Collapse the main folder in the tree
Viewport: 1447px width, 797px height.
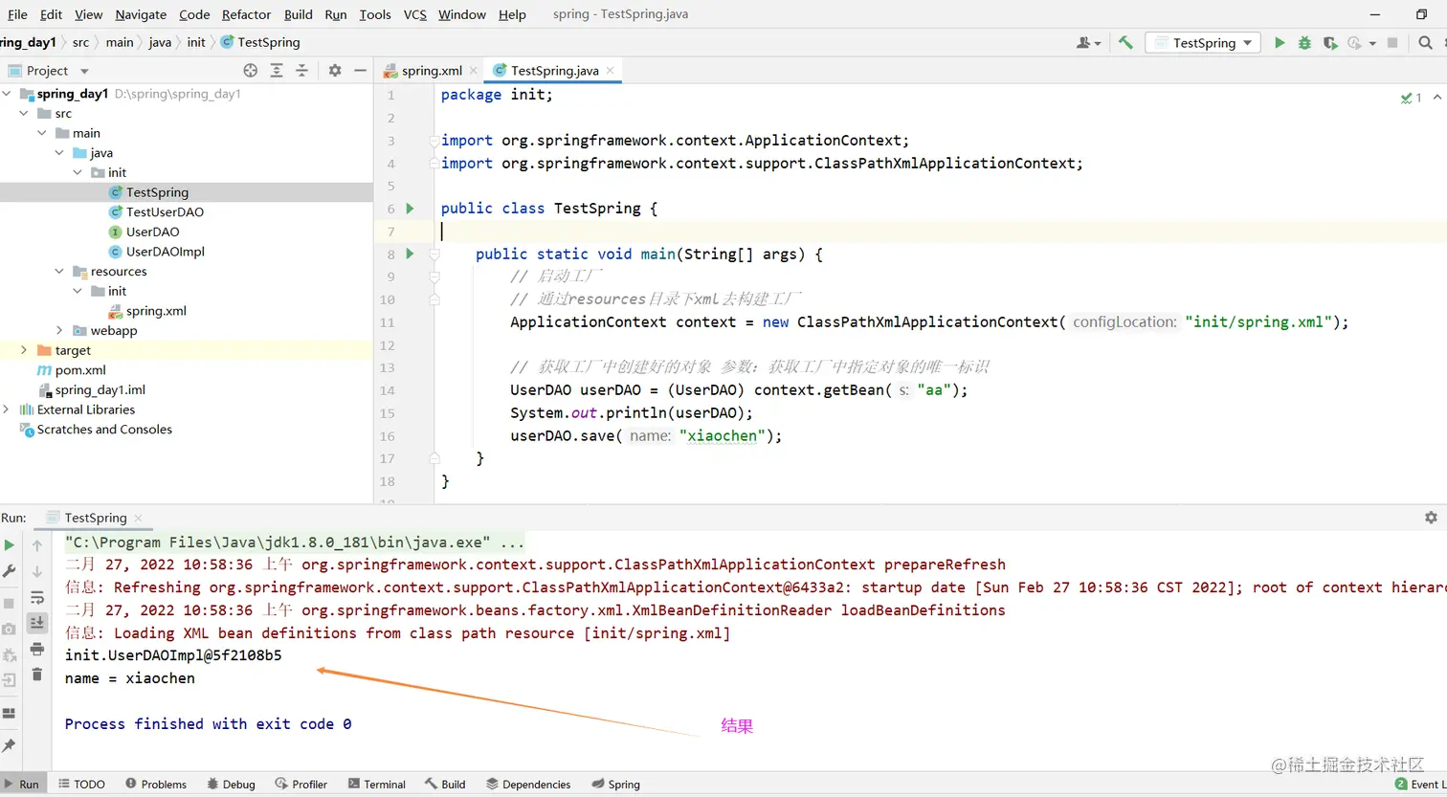[x=42, y=133]
